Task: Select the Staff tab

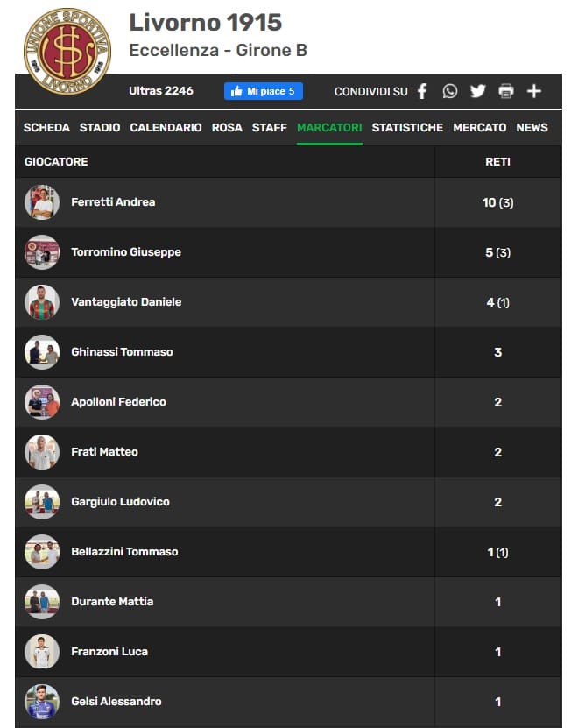Action: click(270, 128)
